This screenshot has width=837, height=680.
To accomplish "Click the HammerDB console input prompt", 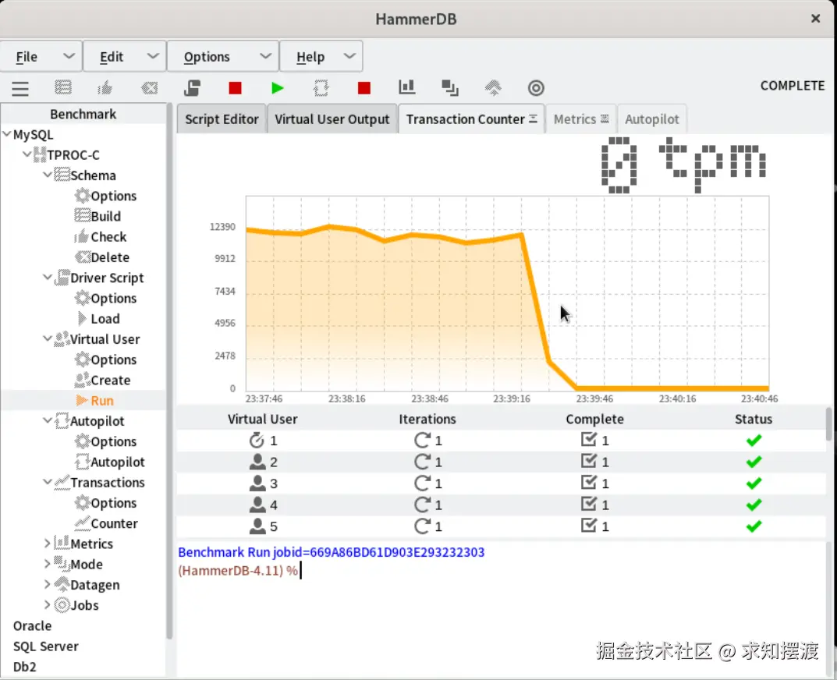I will (x=238, y=571).
